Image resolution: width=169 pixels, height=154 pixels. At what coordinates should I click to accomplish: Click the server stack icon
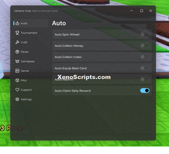17,71
